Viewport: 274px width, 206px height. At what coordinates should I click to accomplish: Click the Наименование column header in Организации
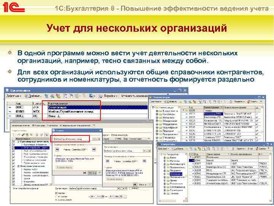(x=97, y=103)
